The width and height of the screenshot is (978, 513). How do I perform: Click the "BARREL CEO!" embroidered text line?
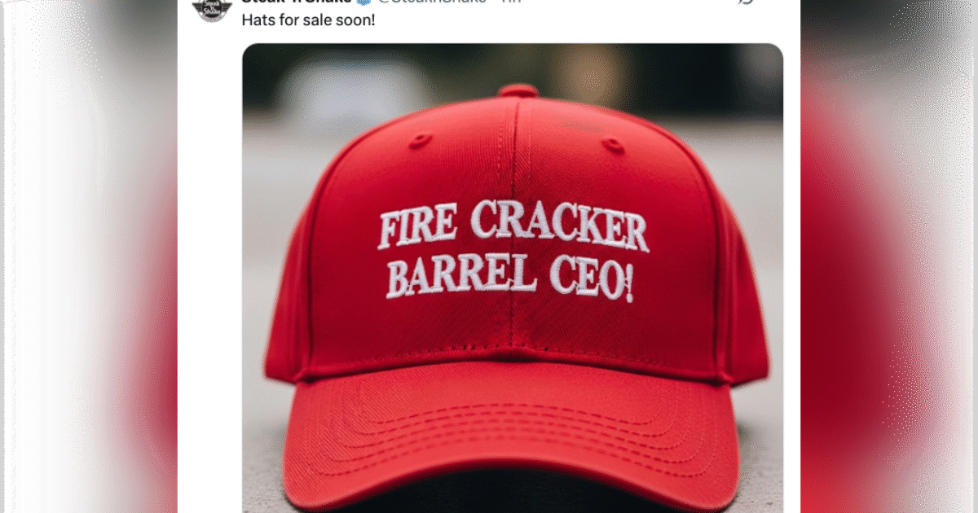pyautogui.click(x=511, y=279)
